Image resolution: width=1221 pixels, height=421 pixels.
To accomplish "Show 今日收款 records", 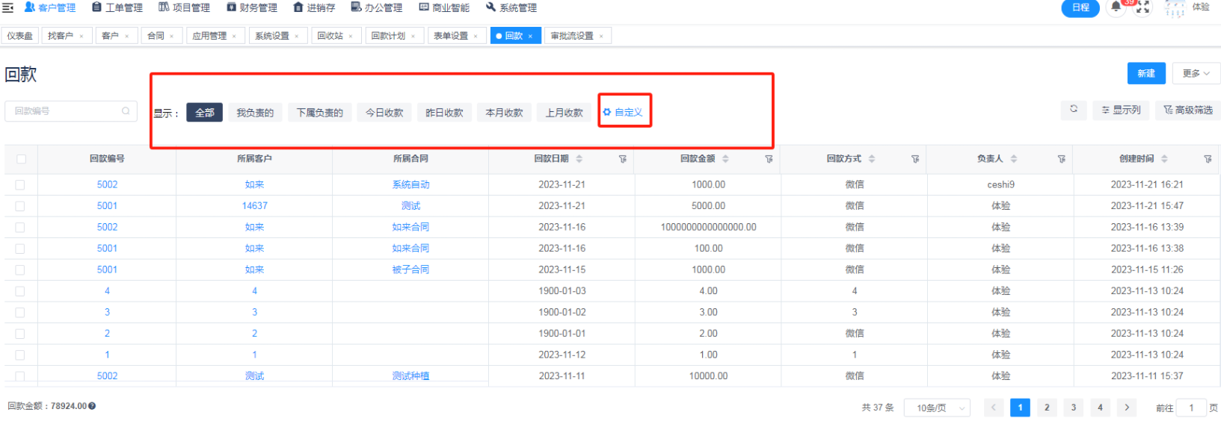I will [384, 113].
